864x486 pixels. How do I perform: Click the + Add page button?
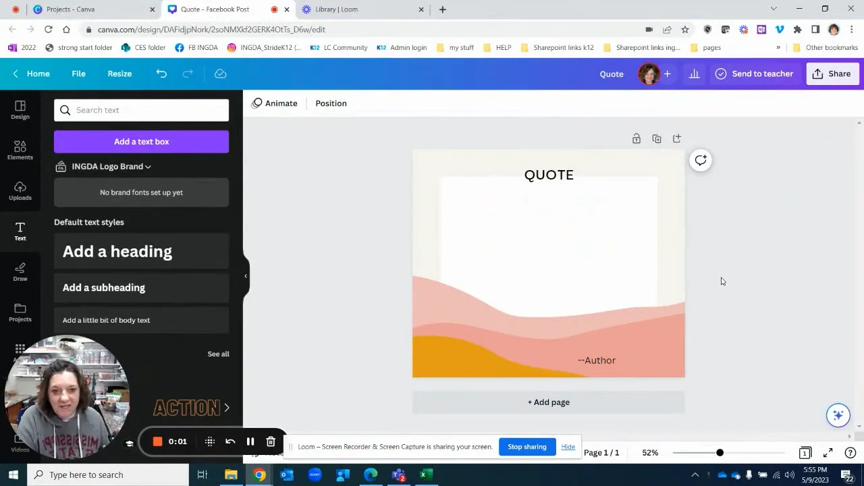[x=548, y=402]
